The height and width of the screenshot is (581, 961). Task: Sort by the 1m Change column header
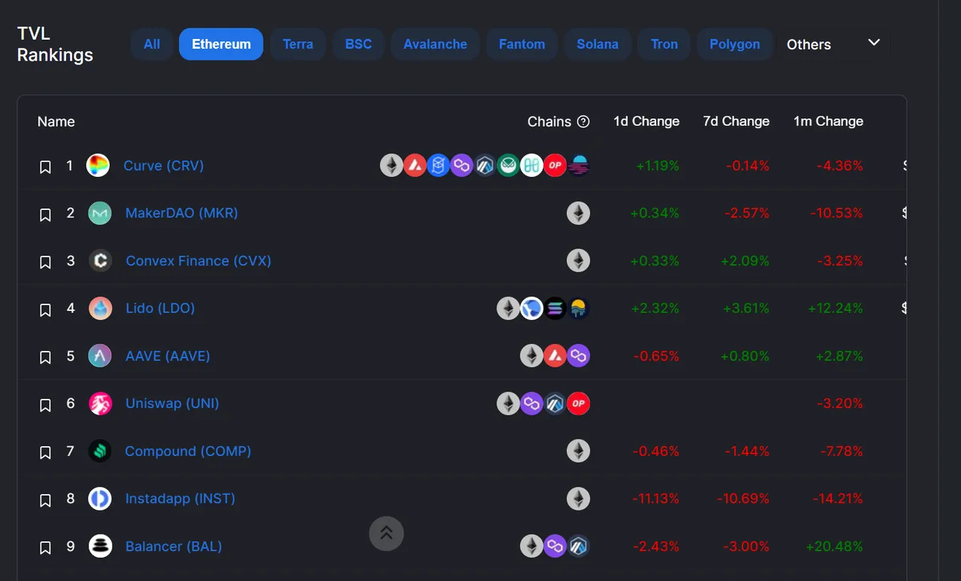pos(828,121)
